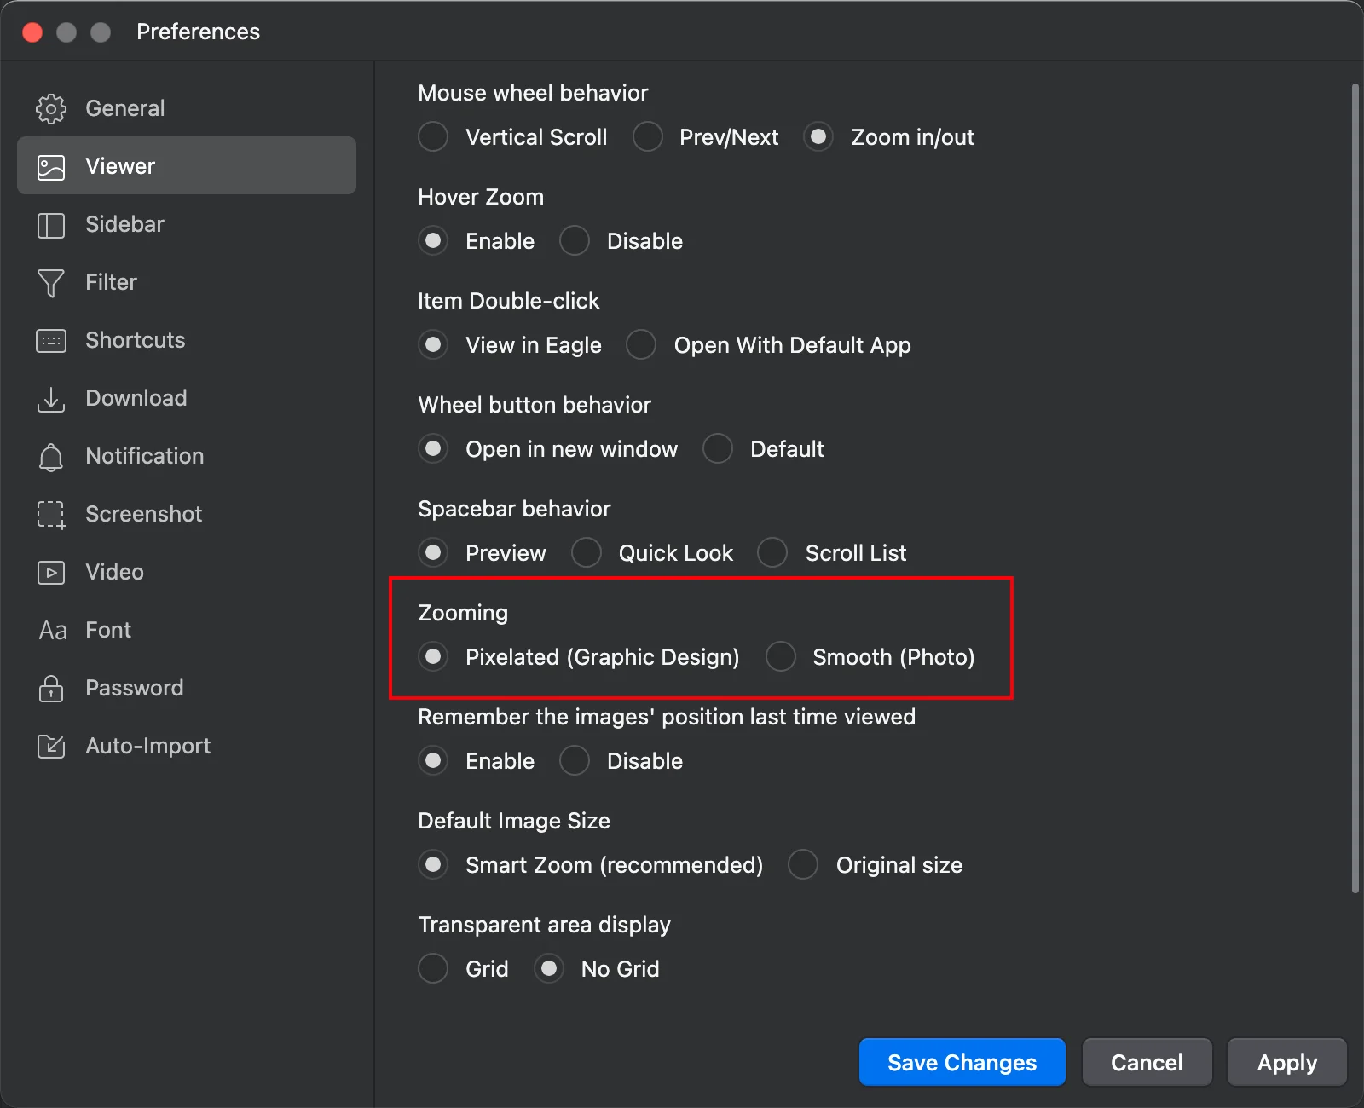Choose No Grid for transparent area

coord(549,968)
